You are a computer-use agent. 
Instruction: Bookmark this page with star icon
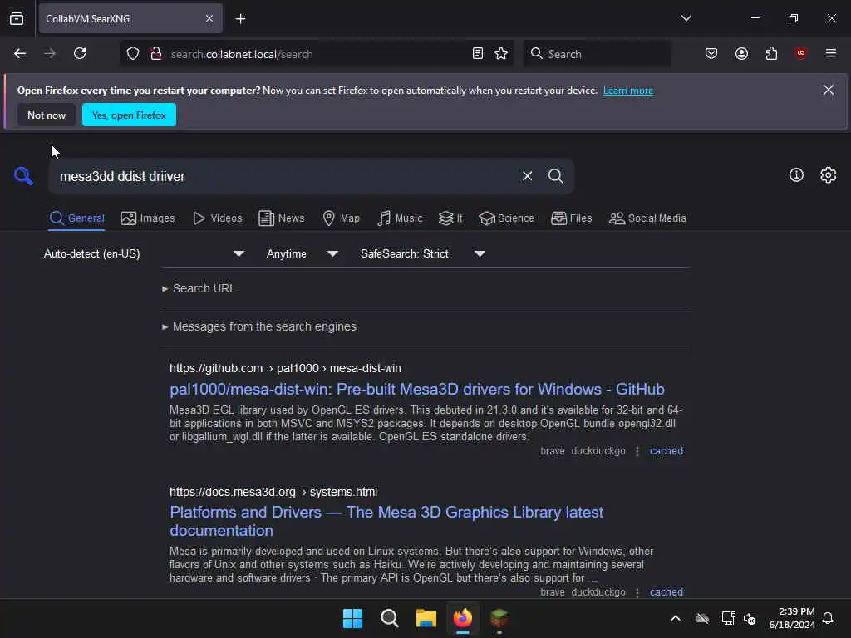501,54
